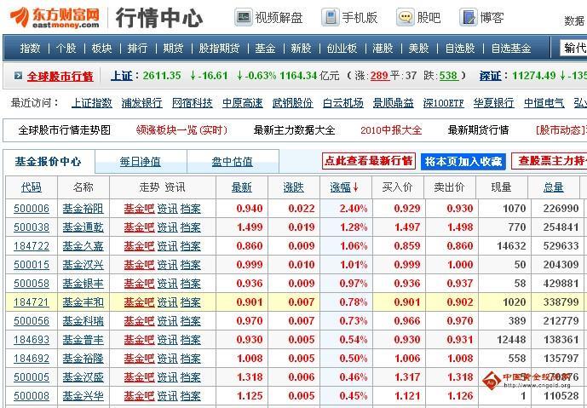
Task: Click the 289 rising count link
Action: pyautogui.click(x=380, y=76)
